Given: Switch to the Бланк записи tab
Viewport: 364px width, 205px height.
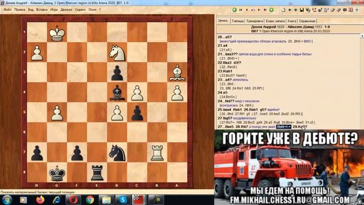Looking at the screenshot, I should (275, 21).
